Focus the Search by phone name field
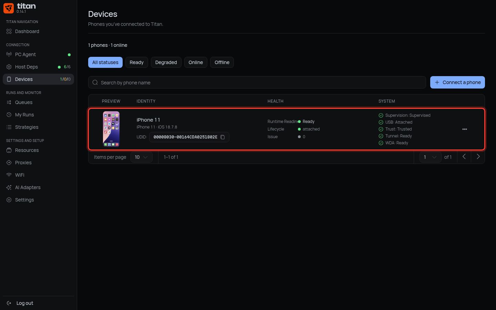496x310 pixels. [x=257, y=82]
